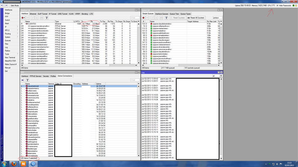Screen dimensions: 298x167
Task: Open Radius from the sidebar menu
Action: click(x=12, y=51)
